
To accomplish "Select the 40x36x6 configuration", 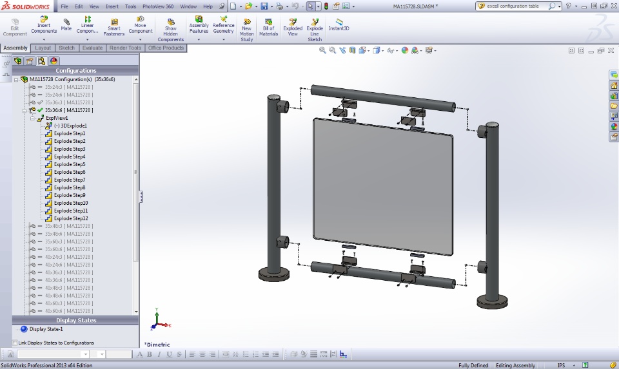I will (69, 280).
